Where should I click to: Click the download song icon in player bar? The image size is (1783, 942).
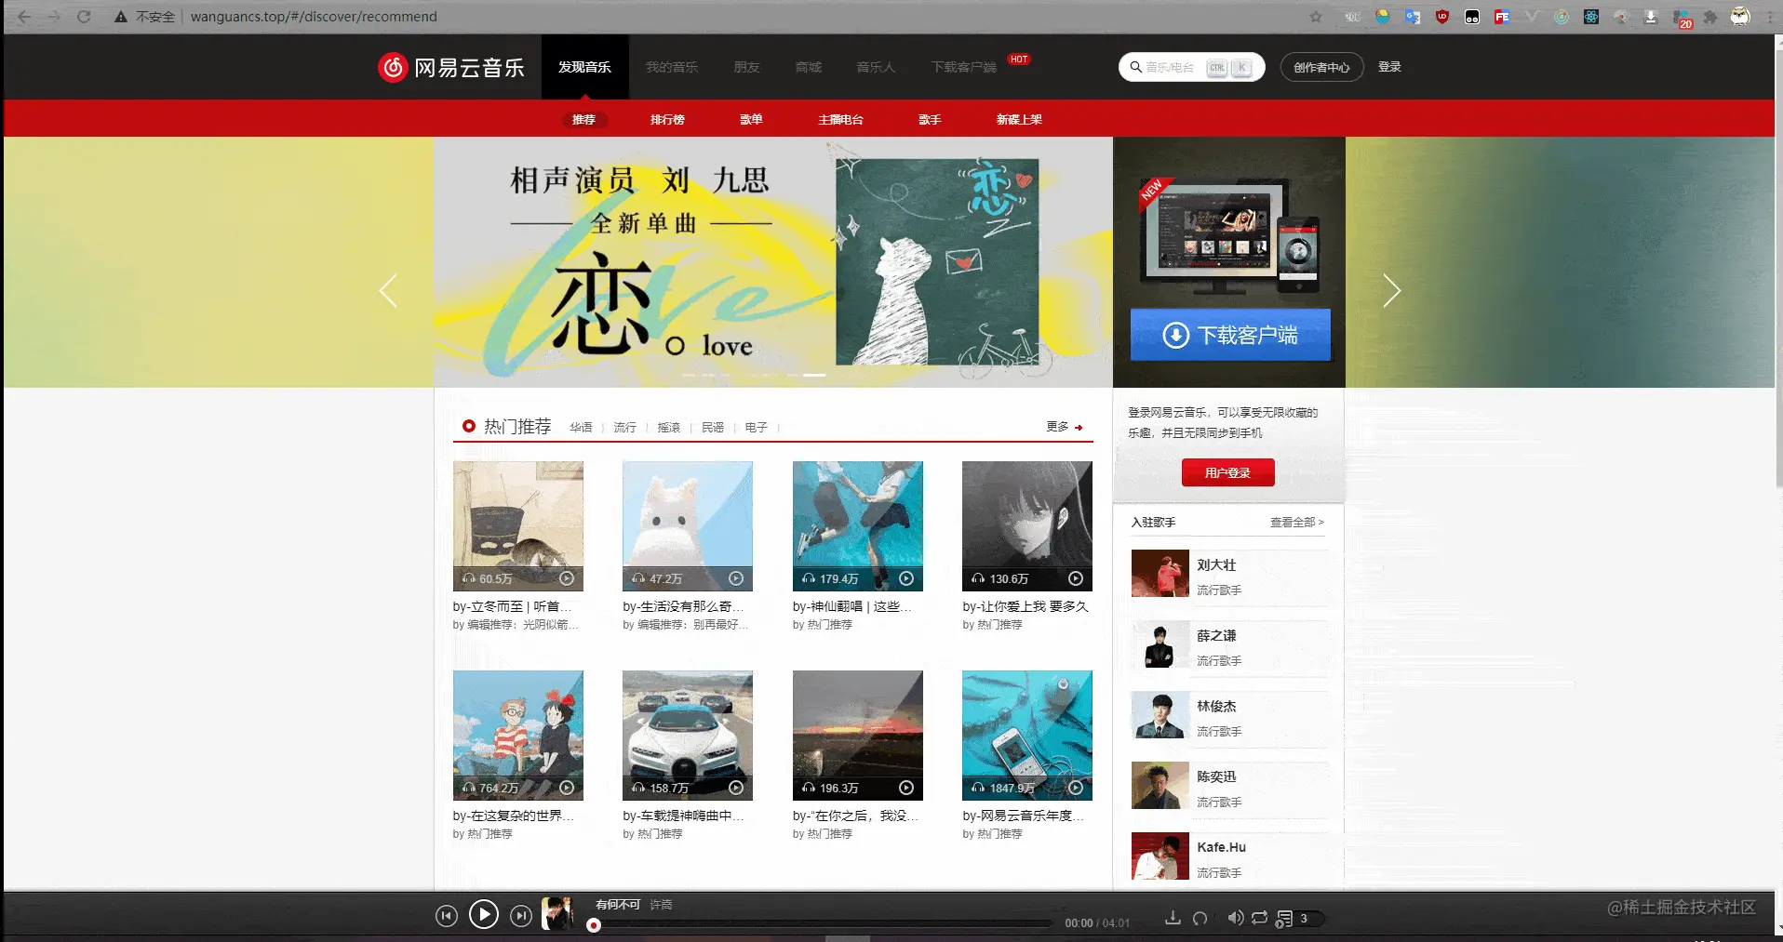click(x=1173, y=918)
